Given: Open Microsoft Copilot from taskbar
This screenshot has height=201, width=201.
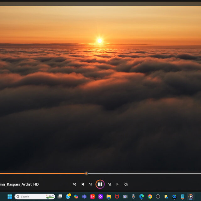Looking at the screenshot, I should point(76,197).
